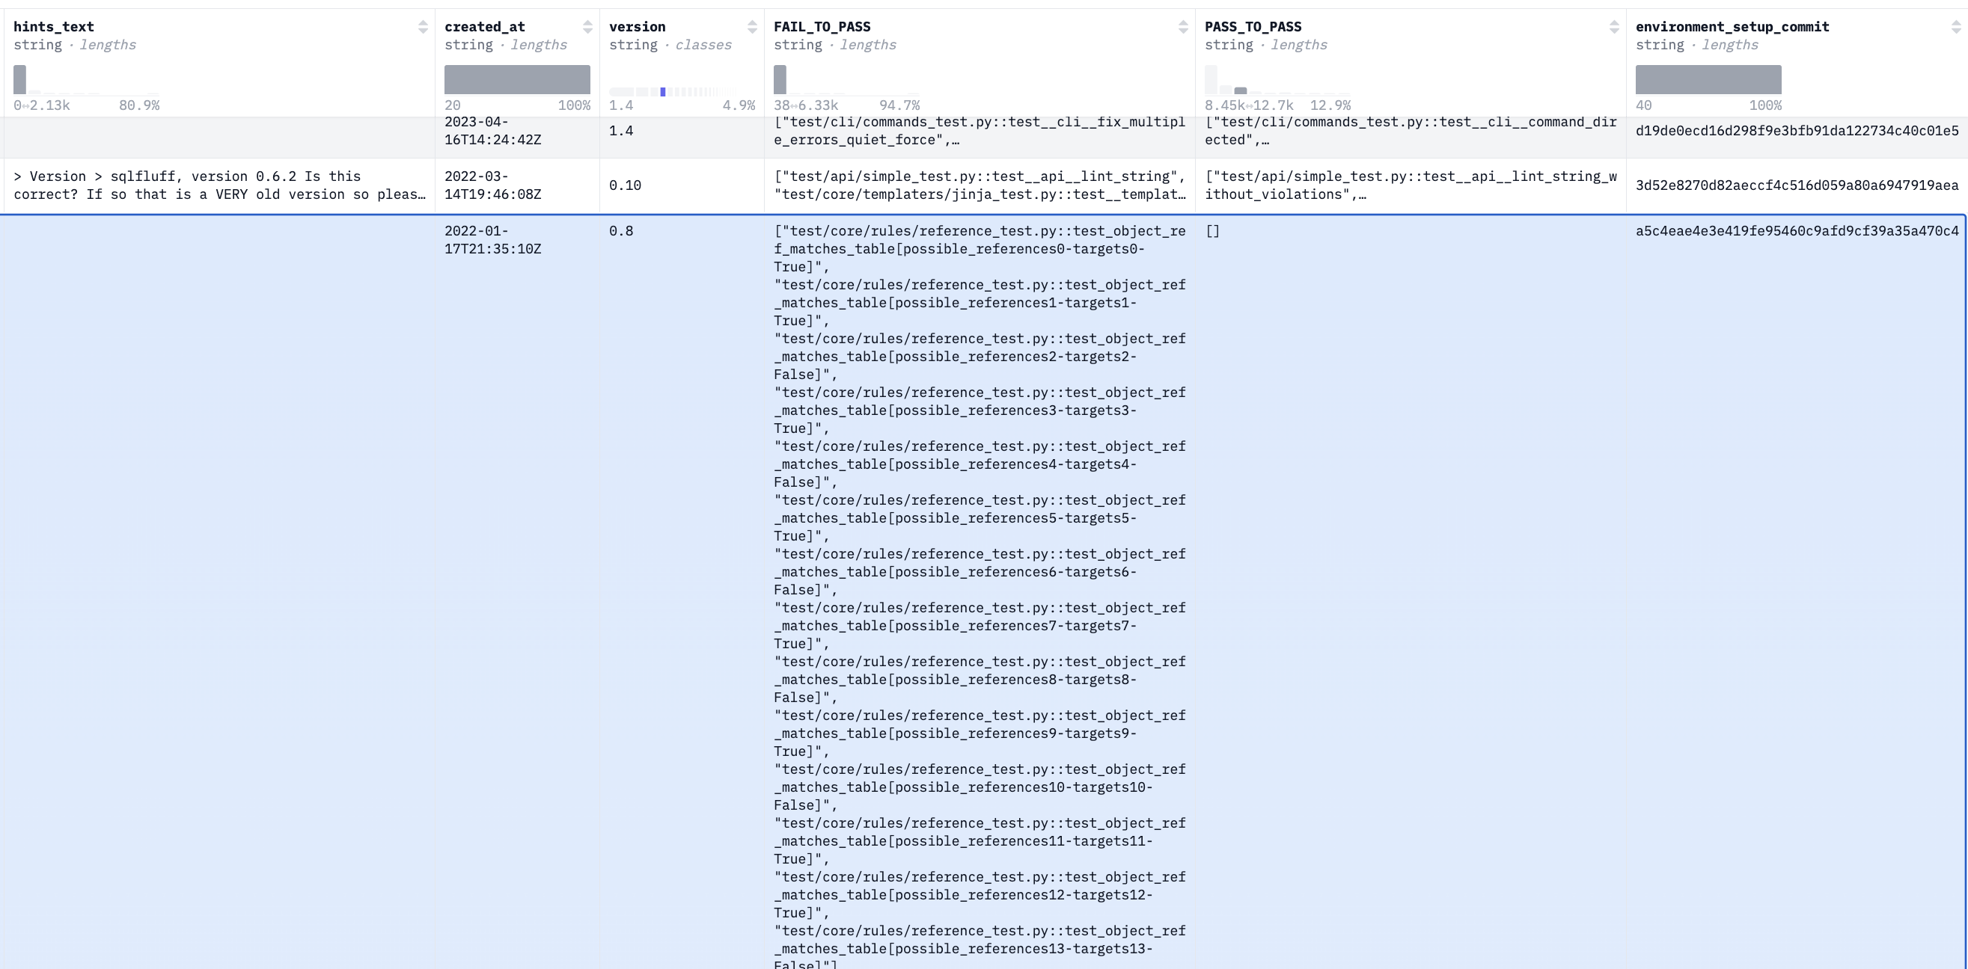The image size is (1968, 969).
Task: Click the sort icon on hints_text column
Action: coord(424,27)
